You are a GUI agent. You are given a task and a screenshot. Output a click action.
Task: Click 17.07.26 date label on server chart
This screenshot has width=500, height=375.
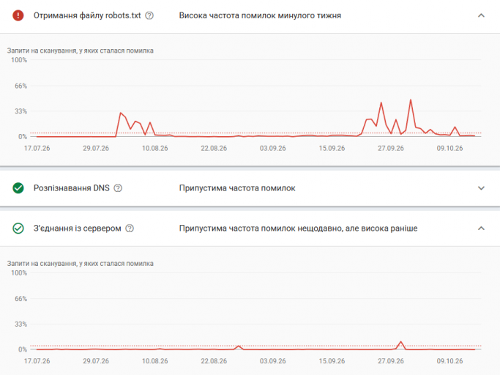(x=37, y=361)
